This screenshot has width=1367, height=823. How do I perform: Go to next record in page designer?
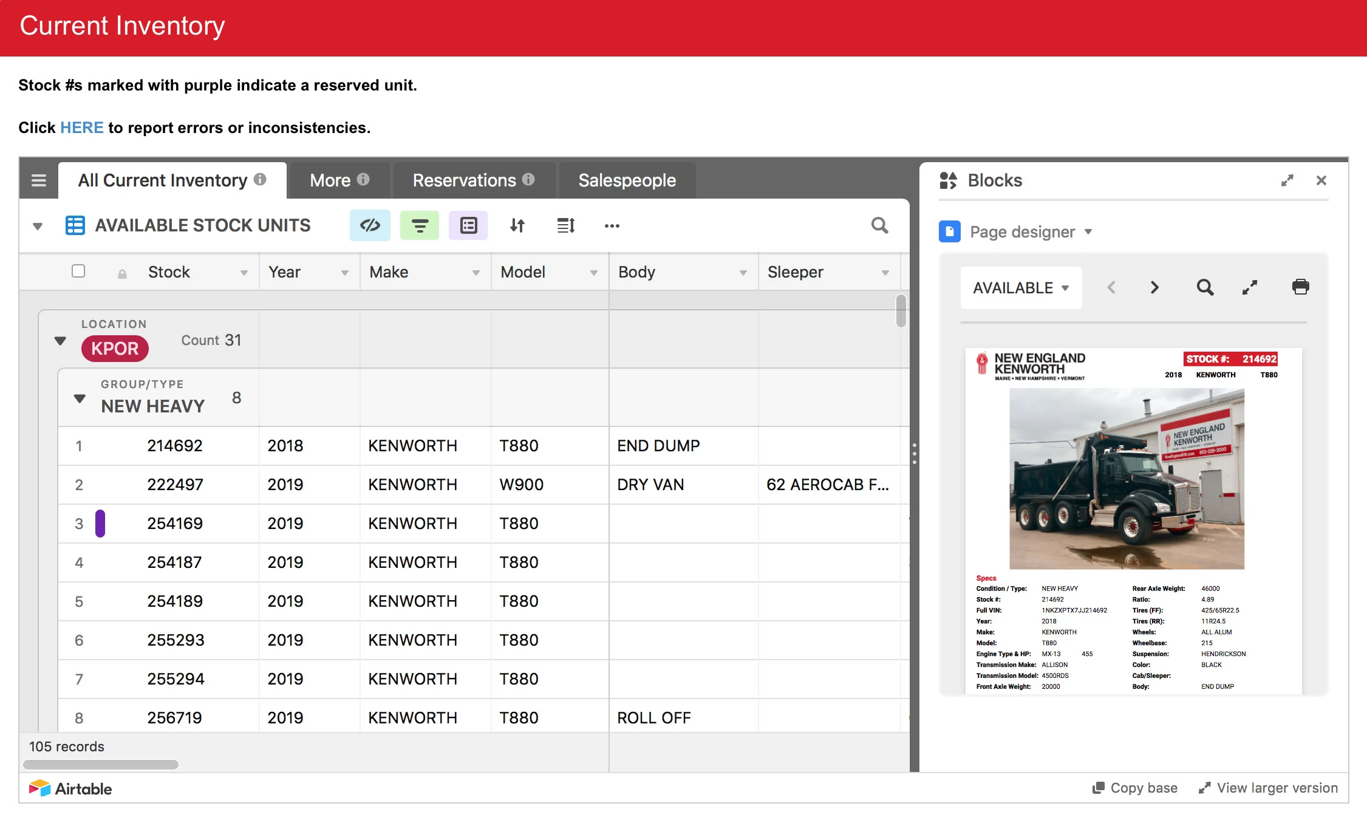click(x=1154, y=287)
